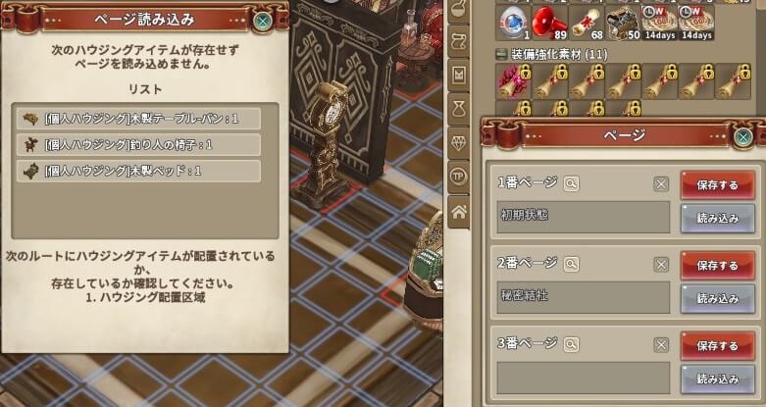The width and height of the screenshot is (766, 407).
Task: Select the TP coin sidebar tab
Action: [x=459, y=177]
